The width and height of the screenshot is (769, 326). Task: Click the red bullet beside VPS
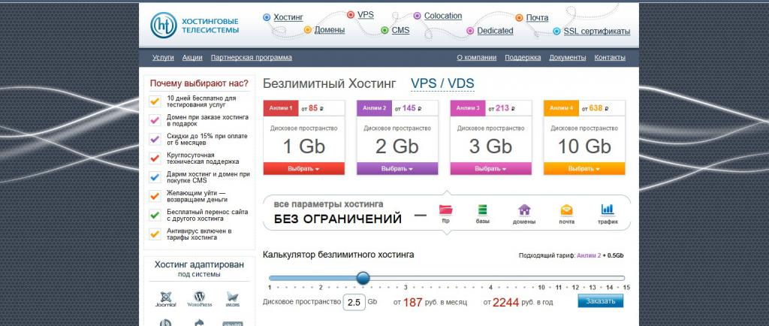(x=351, y=15)
